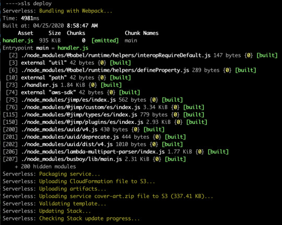Click the external "aws-sdk" entry
The width and height of the screenshot is (282, 225).
(x=48, y=92)
